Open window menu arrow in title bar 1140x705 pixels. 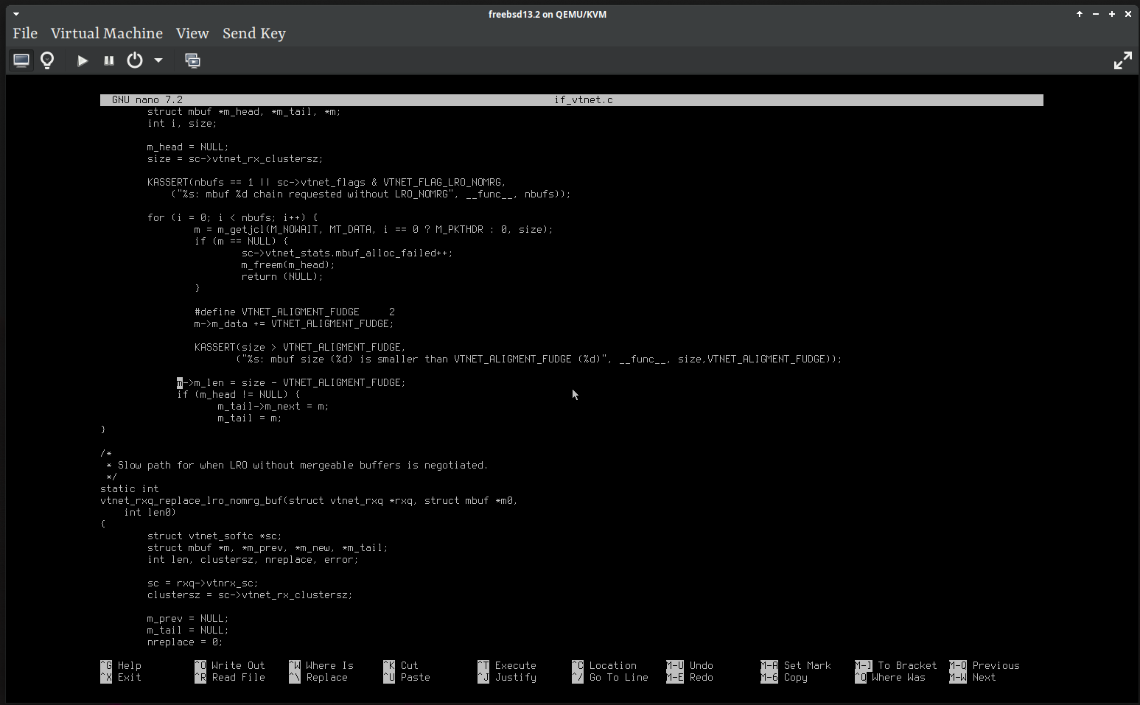pyautogui.click(x=16, y=14)
